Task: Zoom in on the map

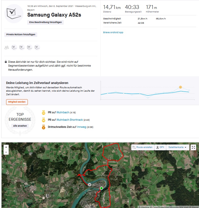Action: pyautogui.click(x=6, y=147)
